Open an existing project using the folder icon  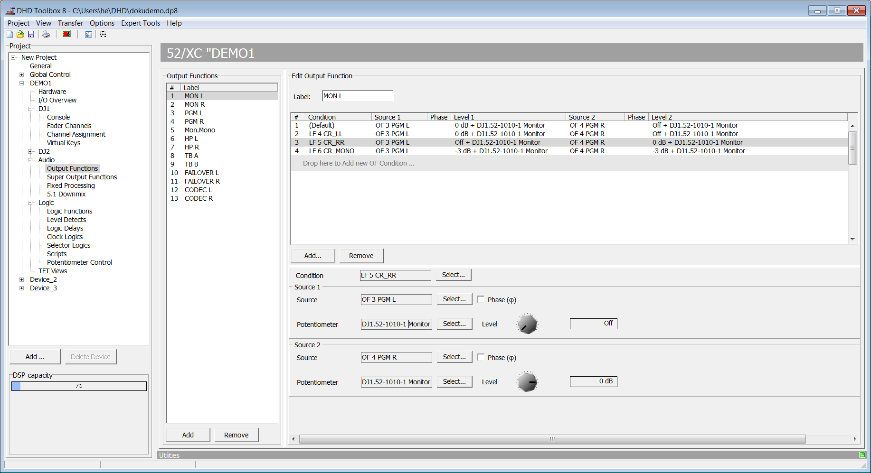tap(20, 34)
